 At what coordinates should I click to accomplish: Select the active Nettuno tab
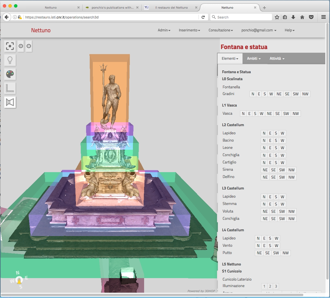(x=227, y=8)
